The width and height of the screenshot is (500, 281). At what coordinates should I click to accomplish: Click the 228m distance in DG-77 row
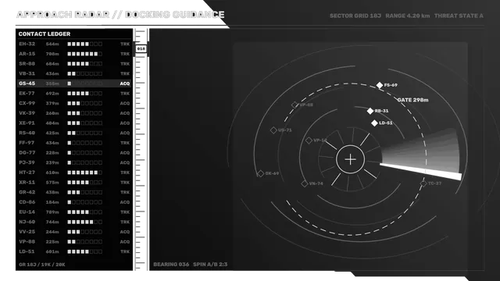coord(52,153)
